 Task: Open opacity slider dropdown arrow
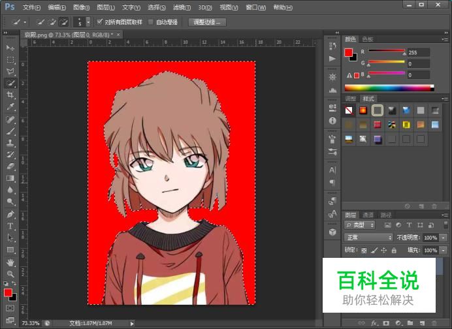point(444,238)
